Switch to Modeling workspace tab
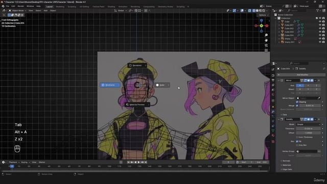 pos(60,7)
